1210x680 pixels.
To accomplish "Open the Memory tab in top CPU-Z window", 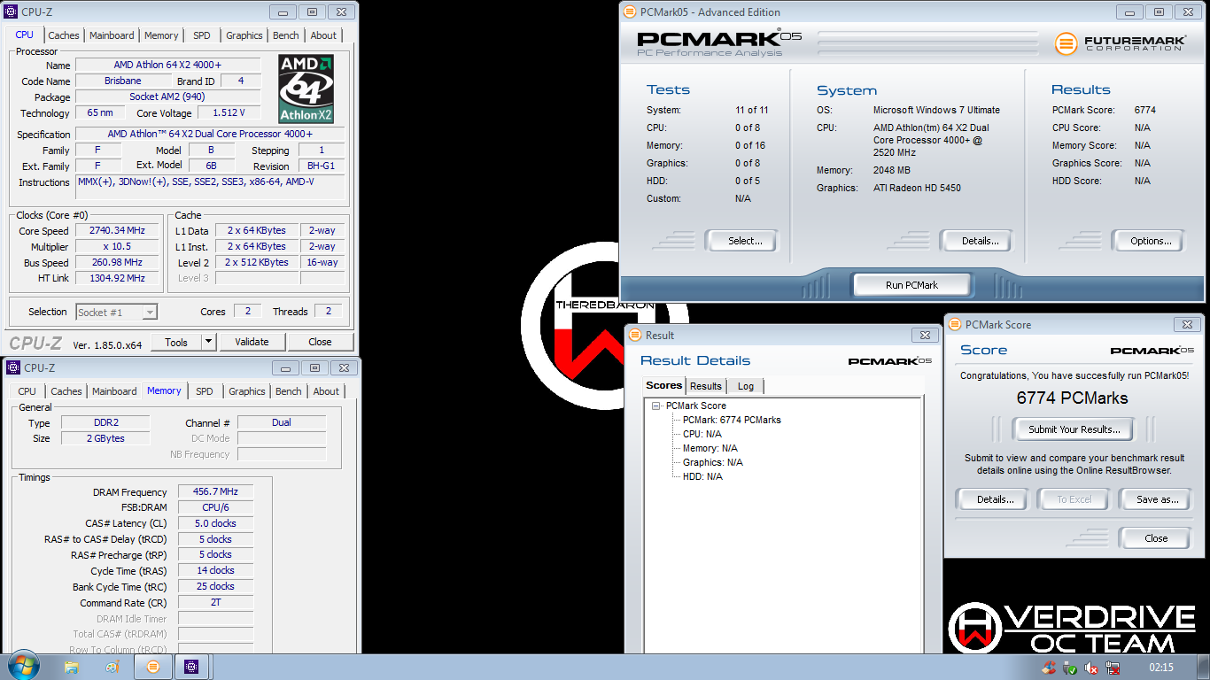I will [161, 35].
